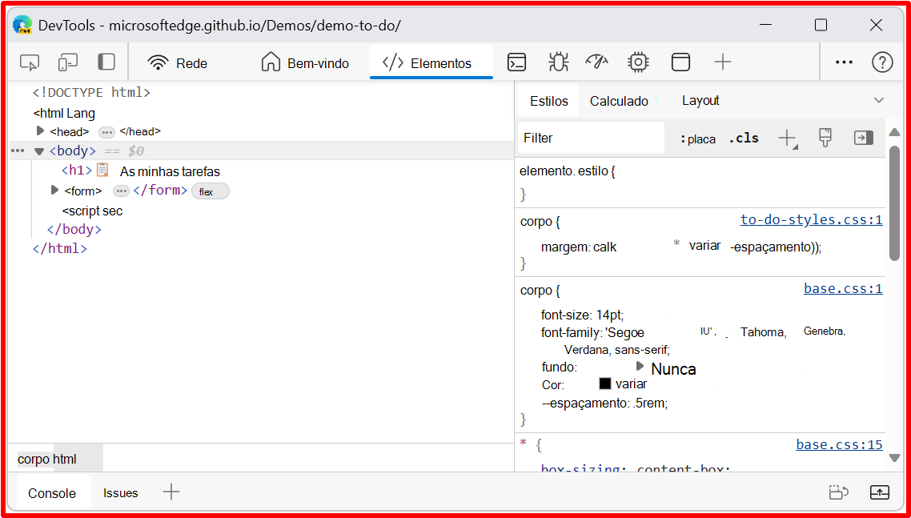Toggle :placa pseudo-class states

tap(696, 138)
